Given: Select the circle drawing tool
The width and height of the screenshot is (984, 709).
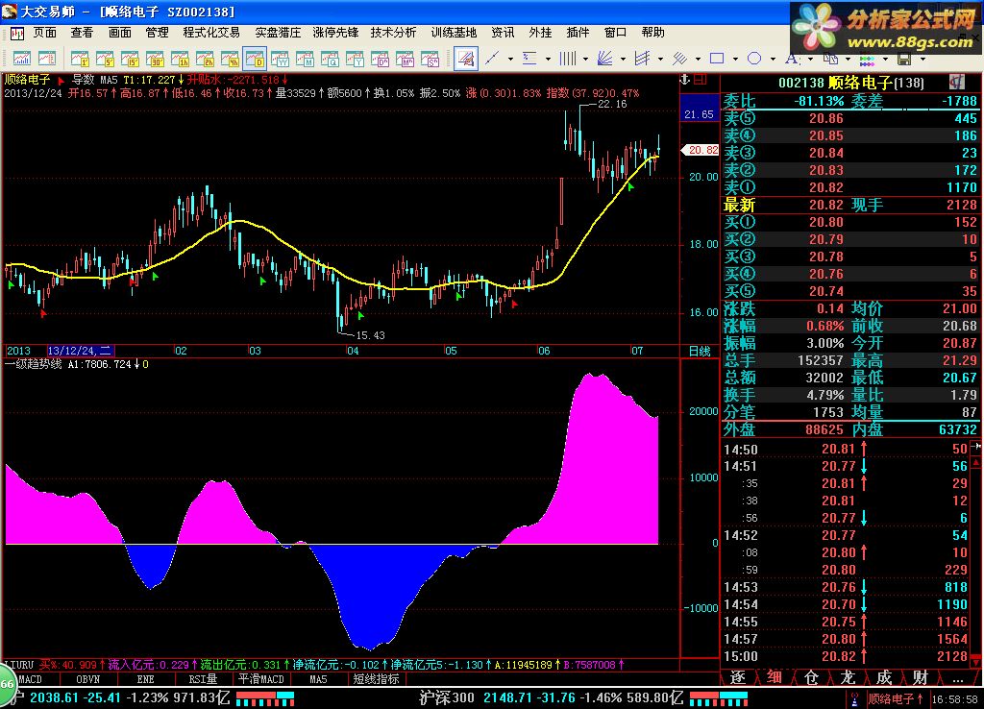Looking at the screenshot, I should 754,59.
